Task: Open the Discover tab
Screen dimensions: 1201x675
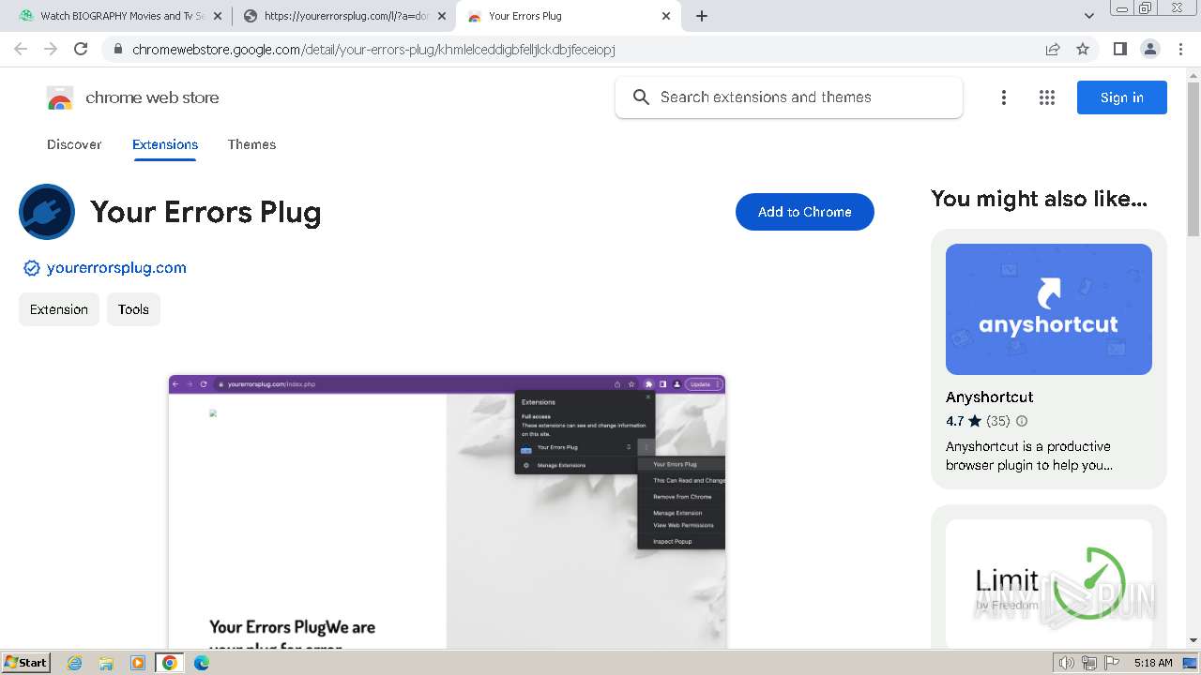Action: click(74, 144)
